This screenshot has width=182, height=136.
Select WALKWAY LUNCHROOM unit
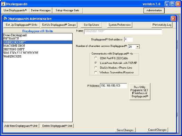coord(38,53)
